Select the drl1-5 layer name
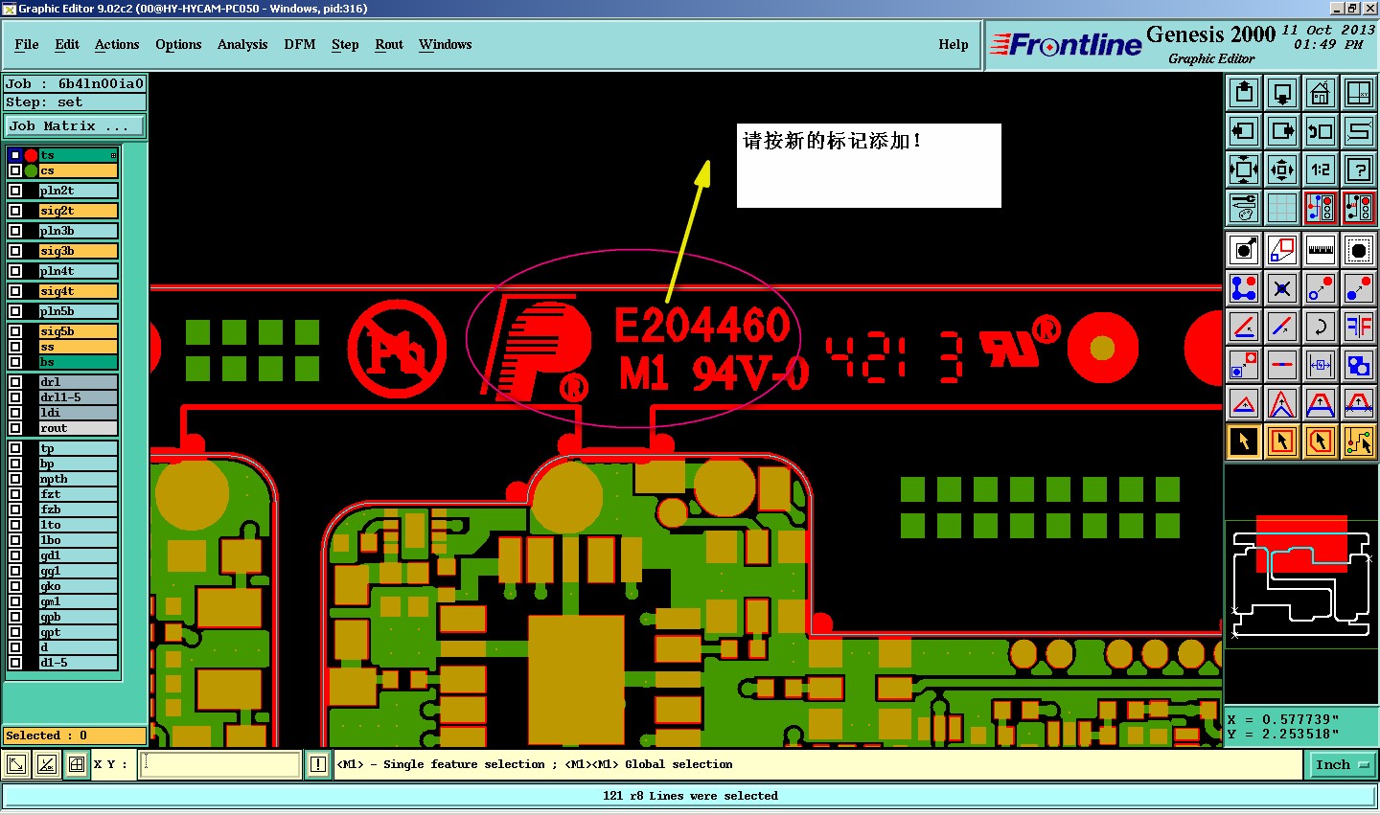The image size is (1380, 815). [x=78, y=397]
